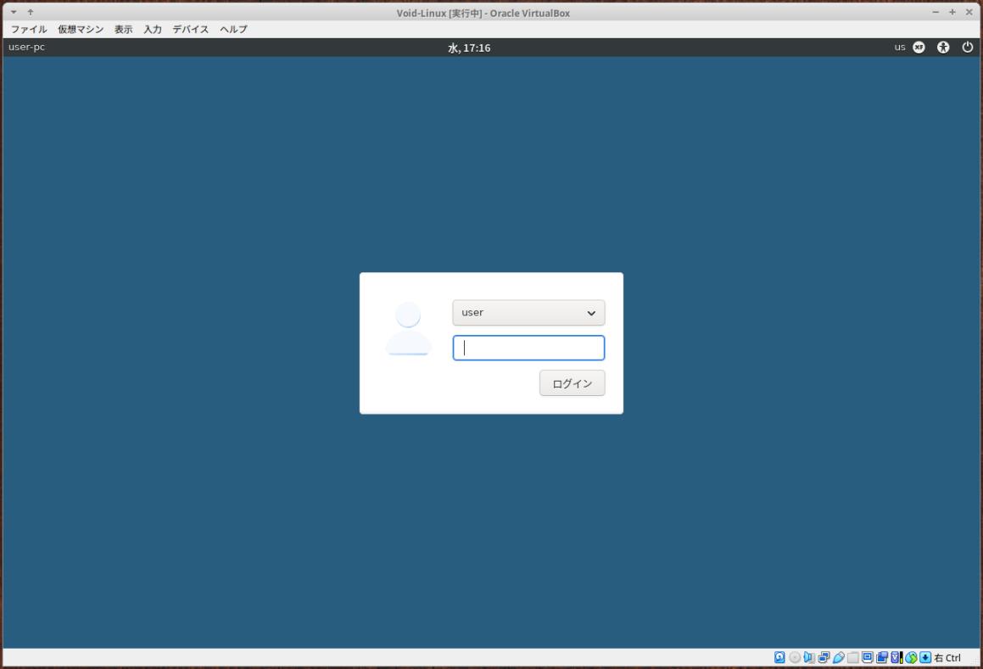This screenshot has width=983, height=669.
Task: Minimize the VirtualBox window
Action: tap(936, 12)
